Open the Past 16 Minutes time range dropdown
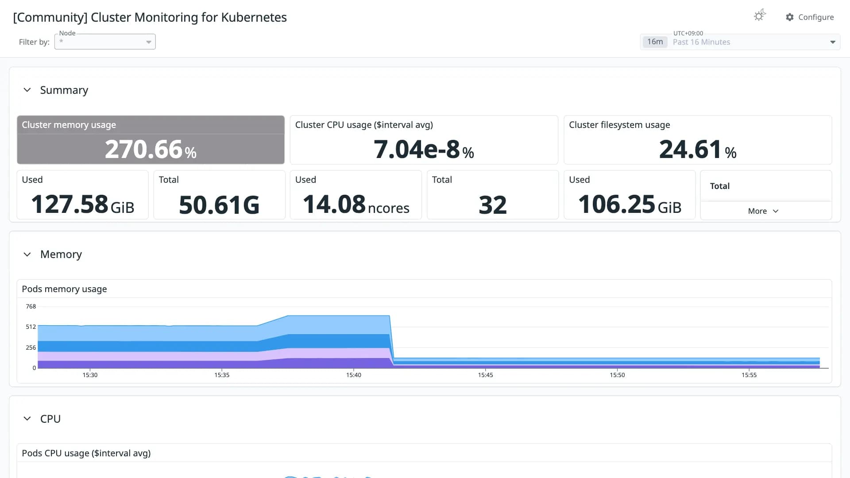 pos(740,42)
